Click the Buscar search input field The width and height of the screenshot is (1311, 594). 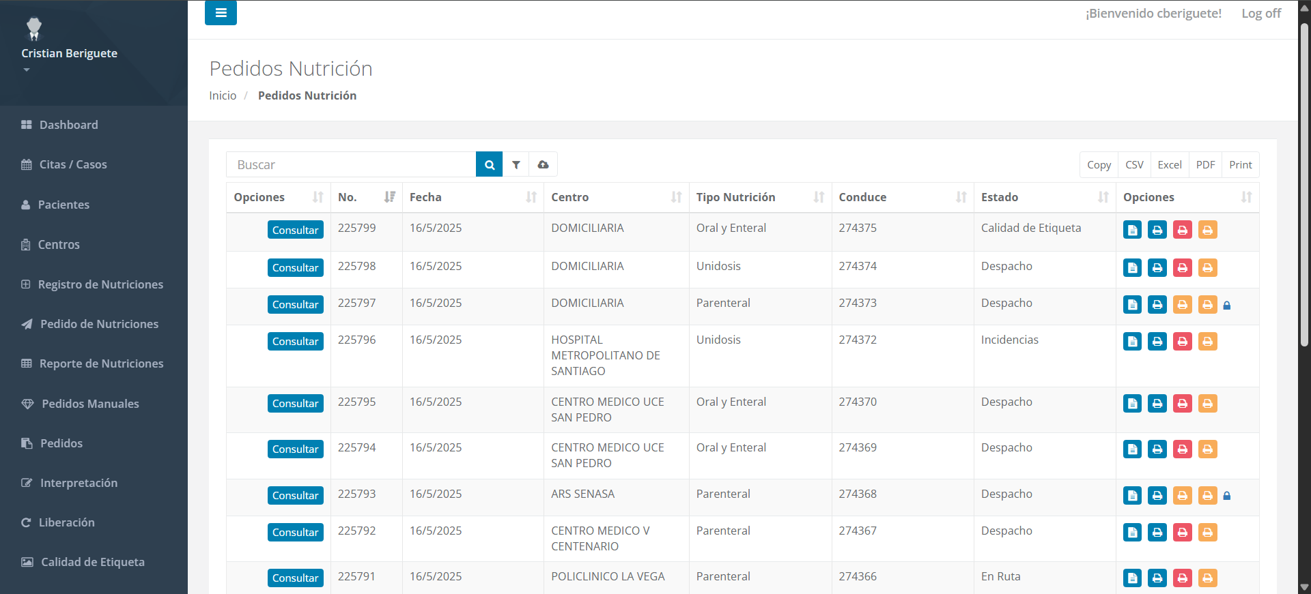(x=351, y=164)
